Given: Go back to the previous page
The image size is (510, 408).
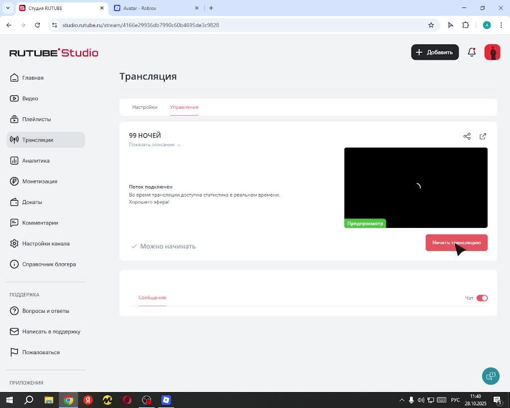Looking at the screenshot, I should (x=9, y=25).
